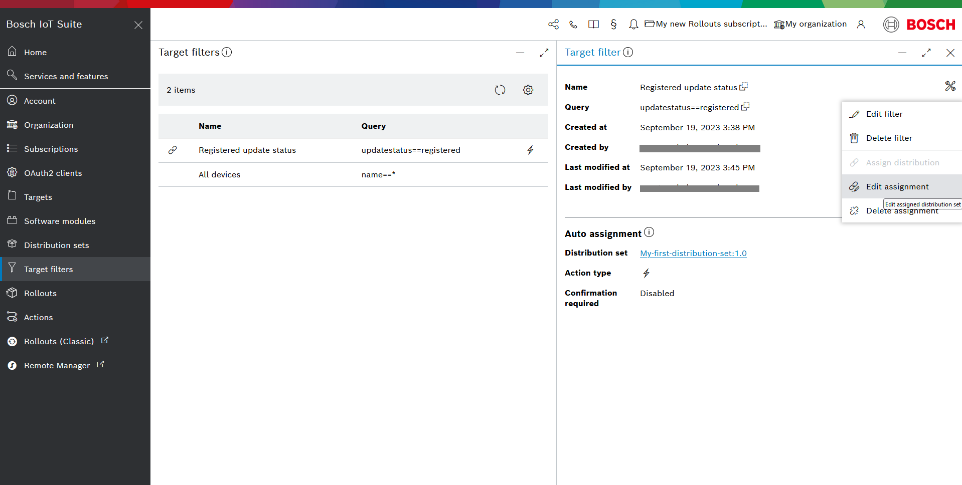Select Edit filter menu option

point(884,114)
